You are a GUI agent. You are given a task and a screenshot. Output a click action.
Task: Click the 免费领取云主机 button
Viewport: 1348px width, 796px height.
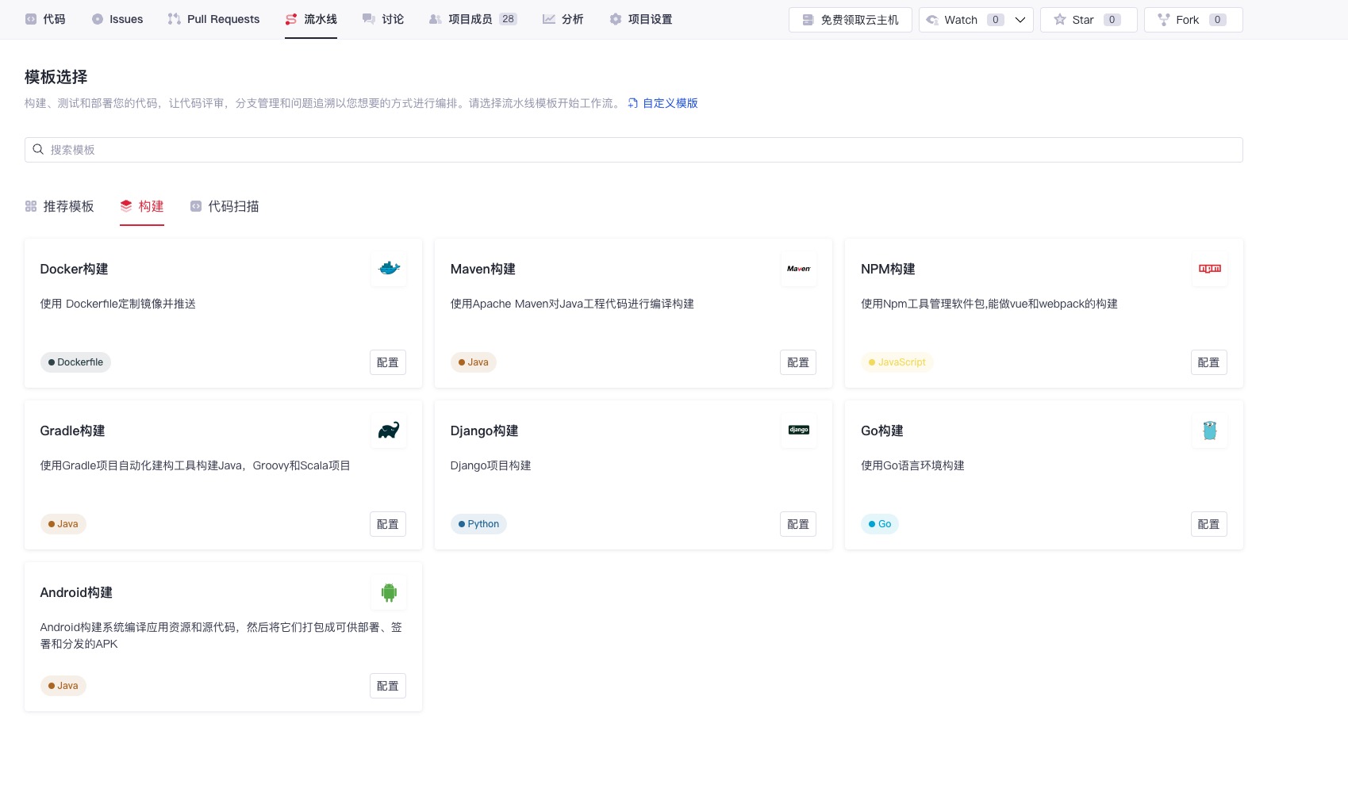pos(850,20)
